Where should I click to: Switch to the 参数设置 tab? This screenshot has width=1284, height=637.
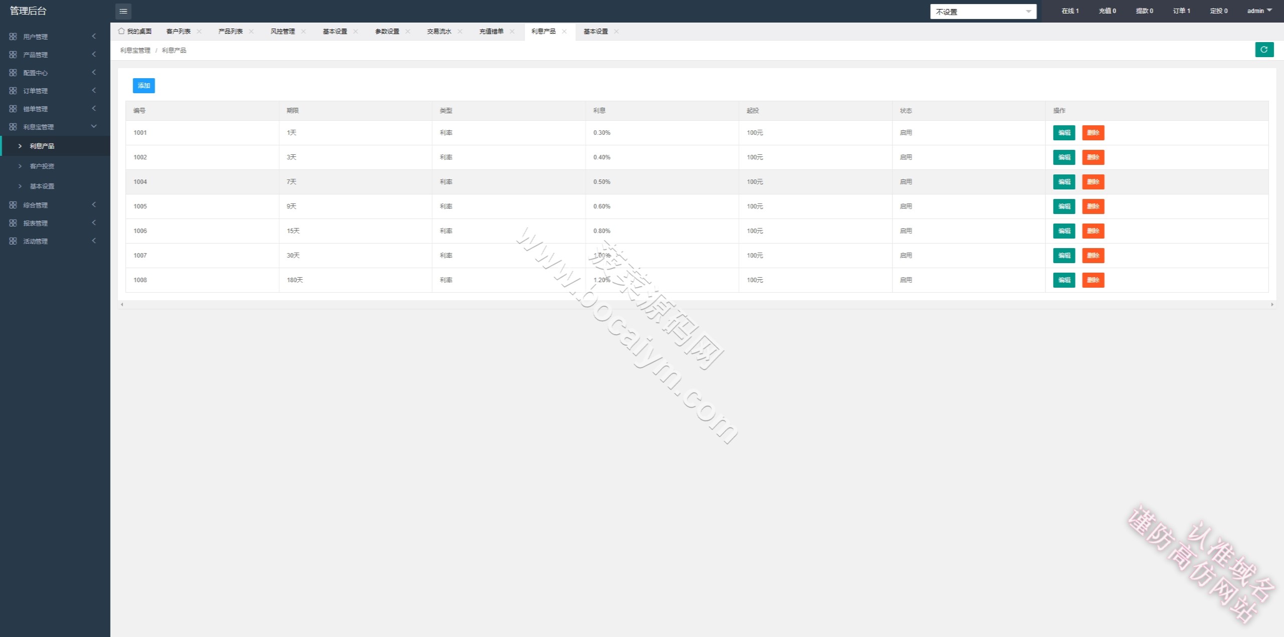[x=387, y=32]
